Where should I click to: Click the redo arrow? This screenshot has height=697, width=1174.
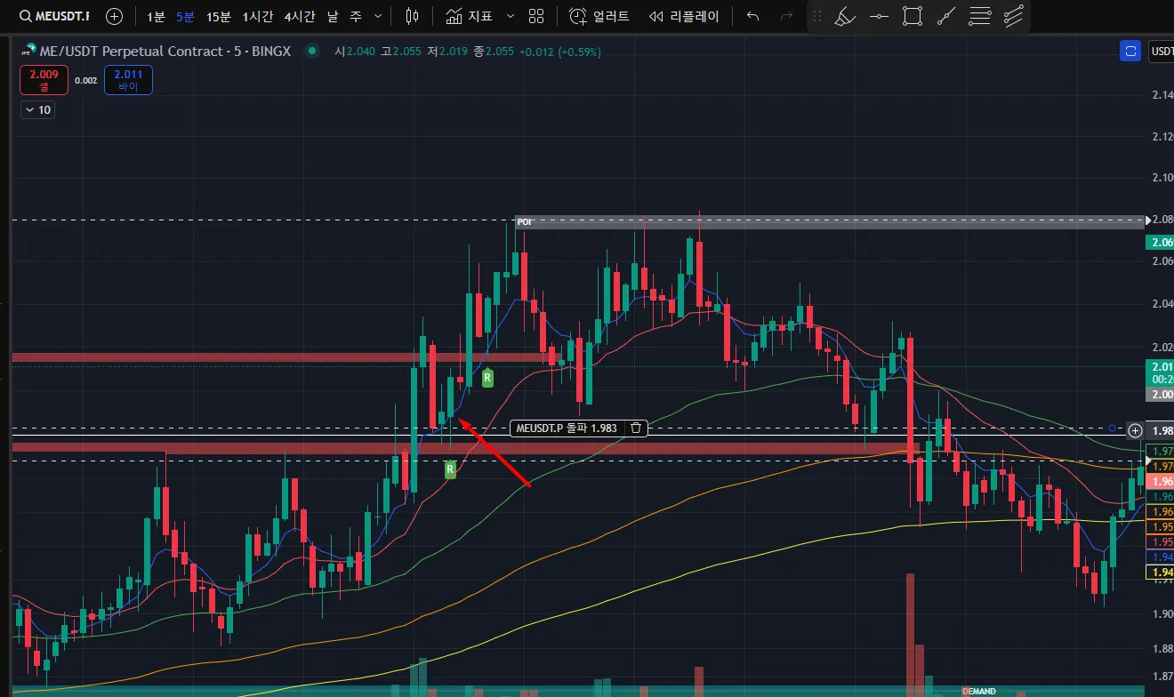[786, 16]
